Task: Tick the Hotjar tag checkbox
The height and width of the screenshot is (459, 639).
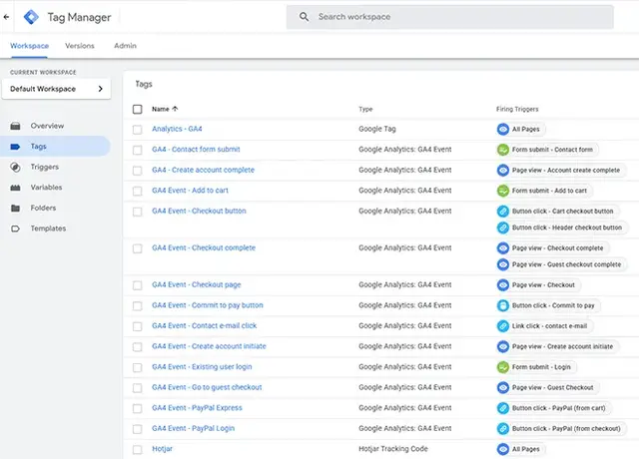Action: [138, 450]
